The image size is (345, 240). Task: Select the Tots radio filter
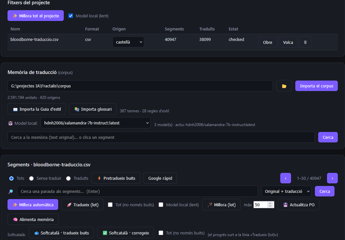point(11,178)
